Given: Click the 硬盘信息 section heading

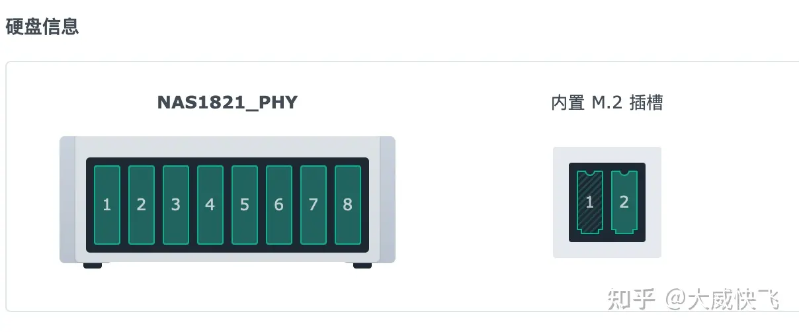Looking at the screenshot, I should click(42, 26).
